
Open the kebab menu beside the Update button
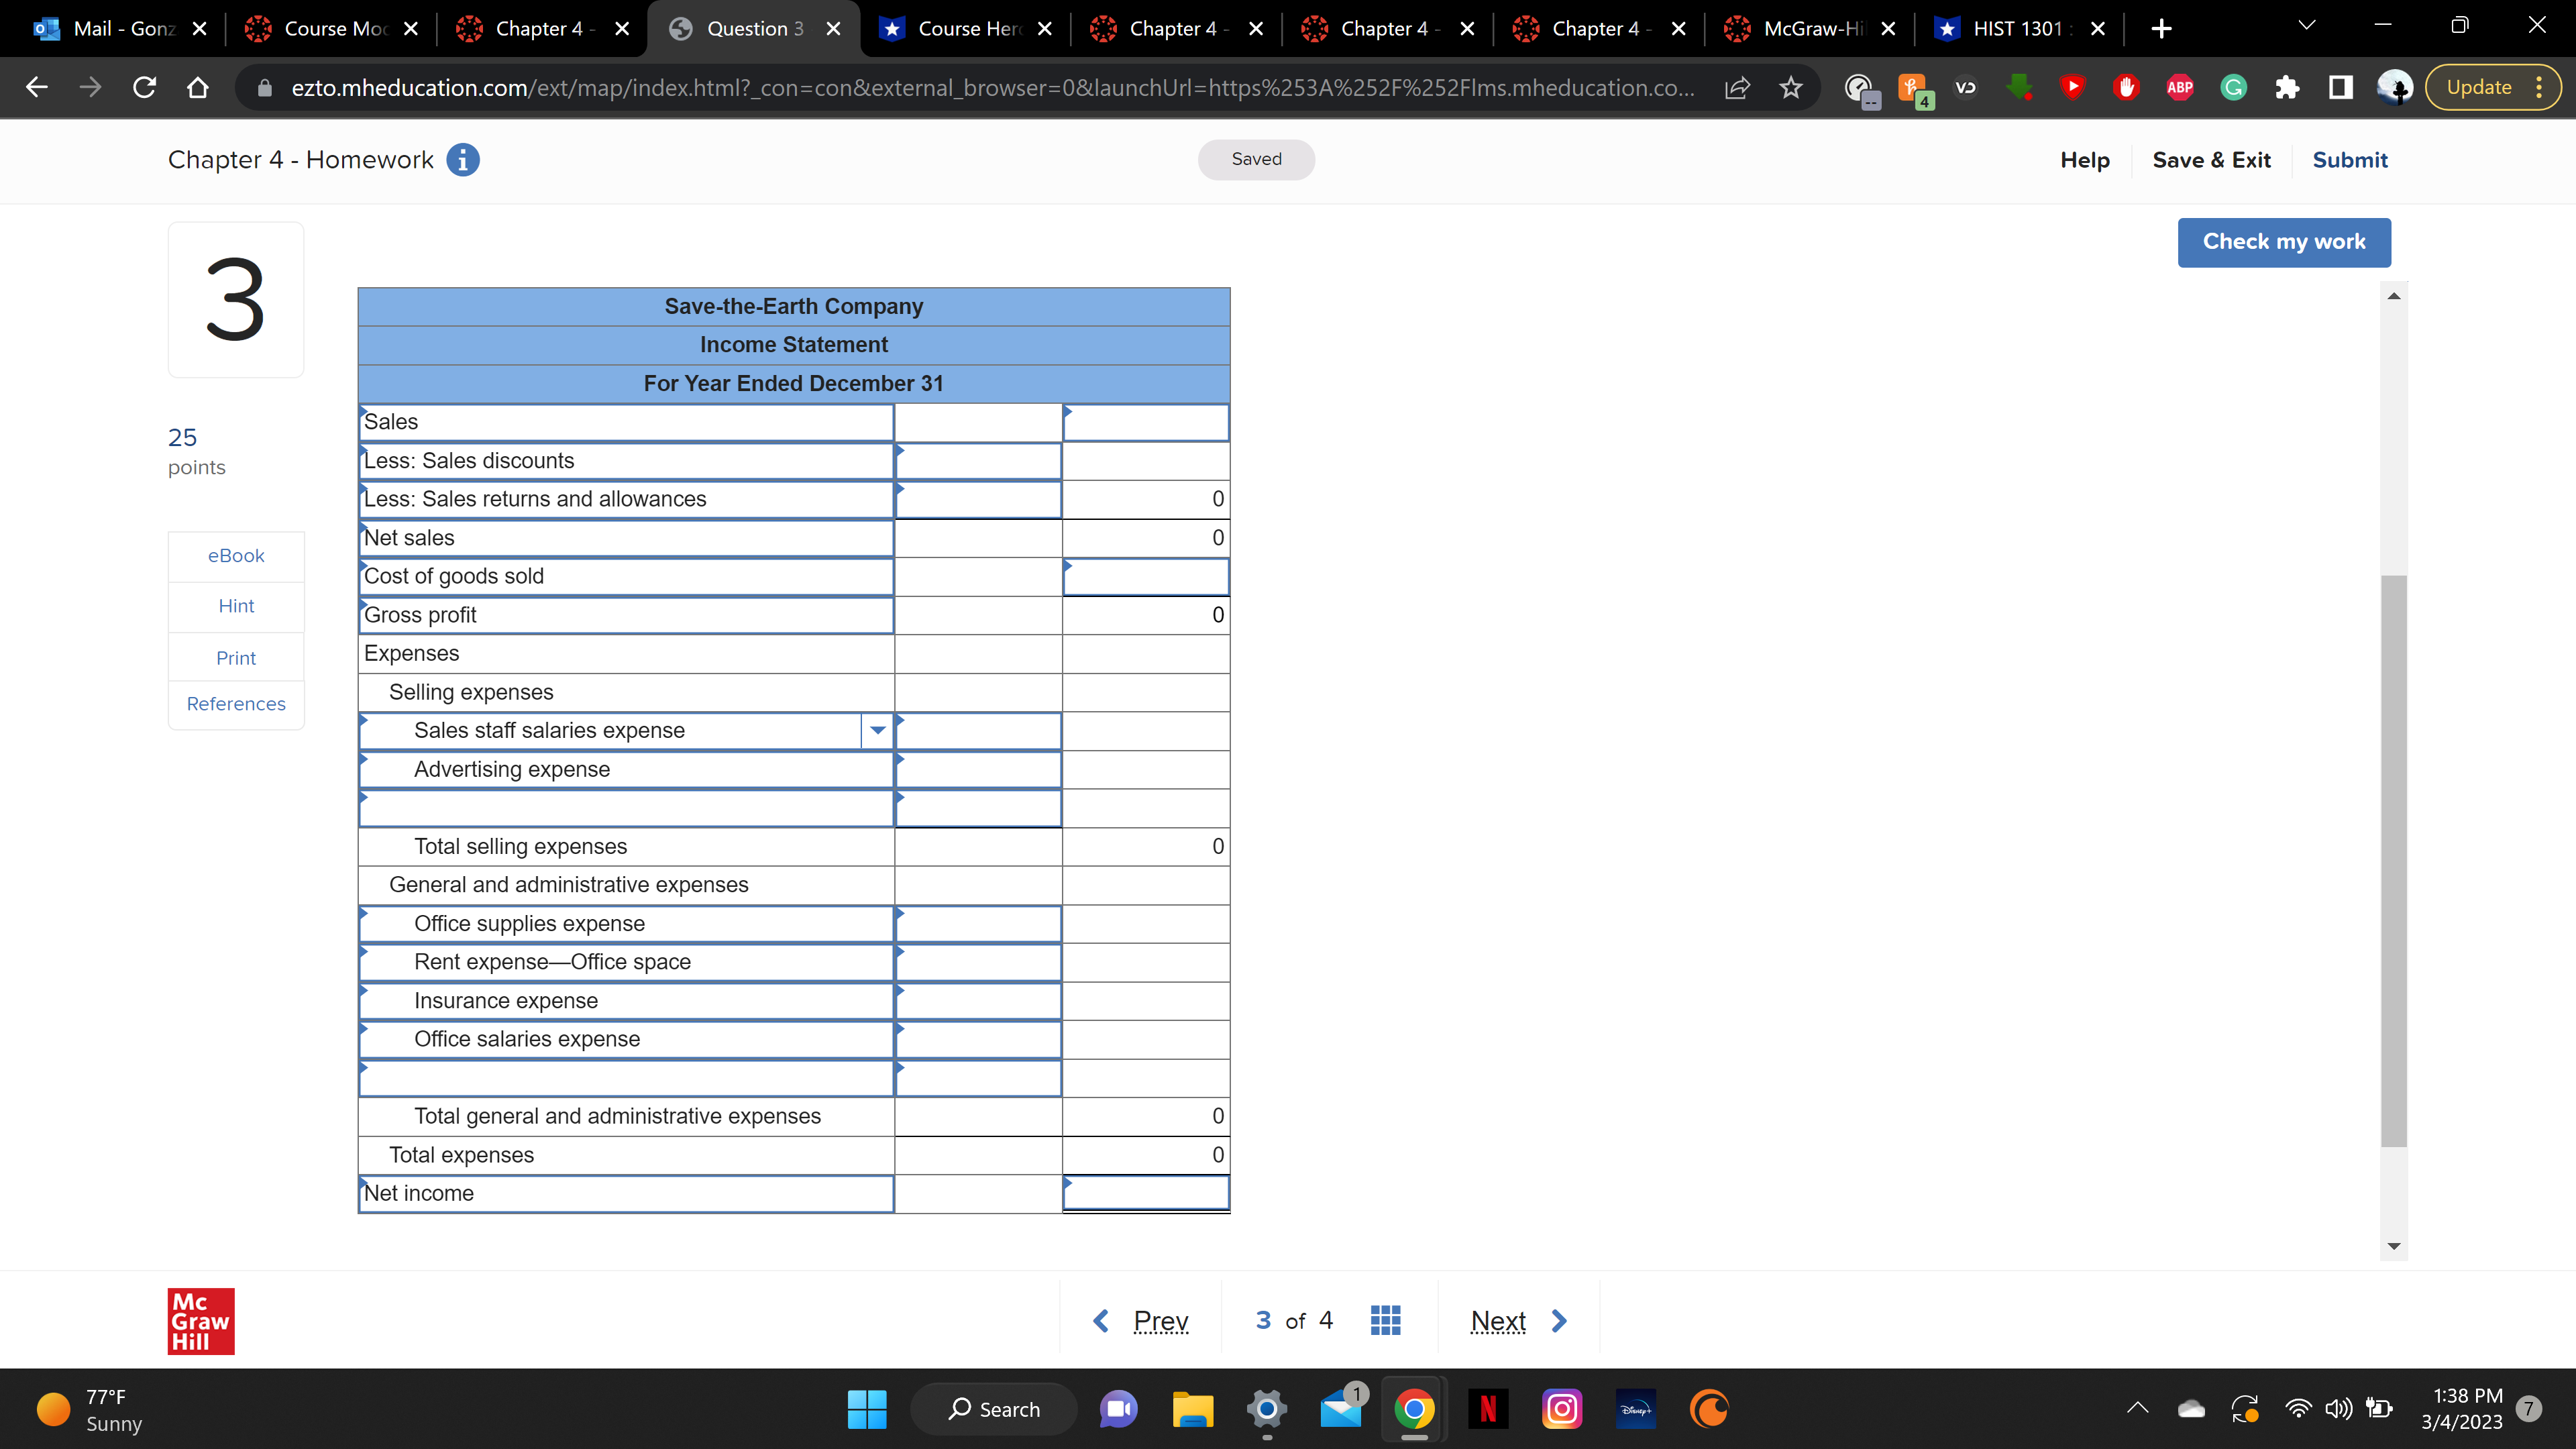[2540, 87]
